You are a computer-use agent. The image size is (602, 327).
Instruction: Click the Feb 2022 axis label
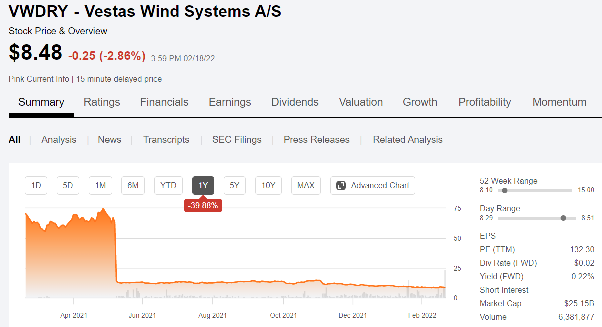tap(422, 315)
